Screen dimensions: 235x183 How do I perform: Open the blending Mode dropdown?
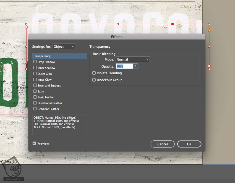132,59
